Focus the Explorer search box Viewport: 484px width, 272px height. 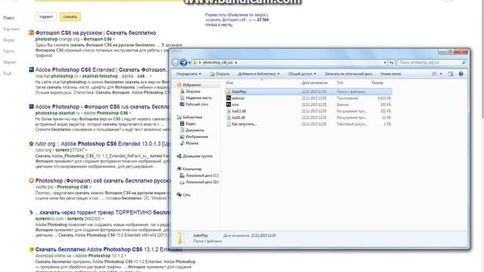pyautogui.click(x=432, y=63)
